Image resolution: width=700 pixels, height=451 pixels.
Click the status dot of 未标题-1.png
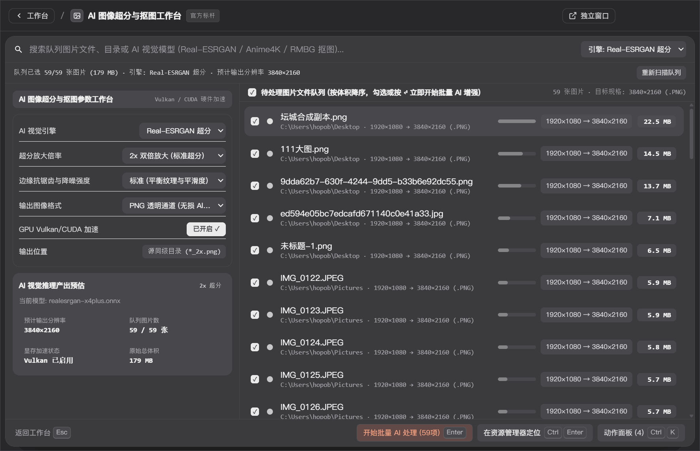pos(270,250)
